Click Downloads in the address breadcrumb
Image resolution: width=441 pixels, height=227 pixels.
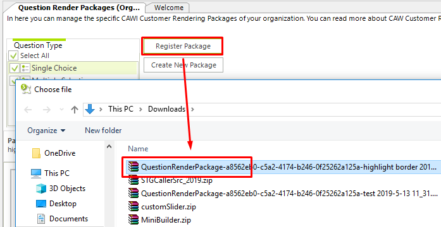166,109
